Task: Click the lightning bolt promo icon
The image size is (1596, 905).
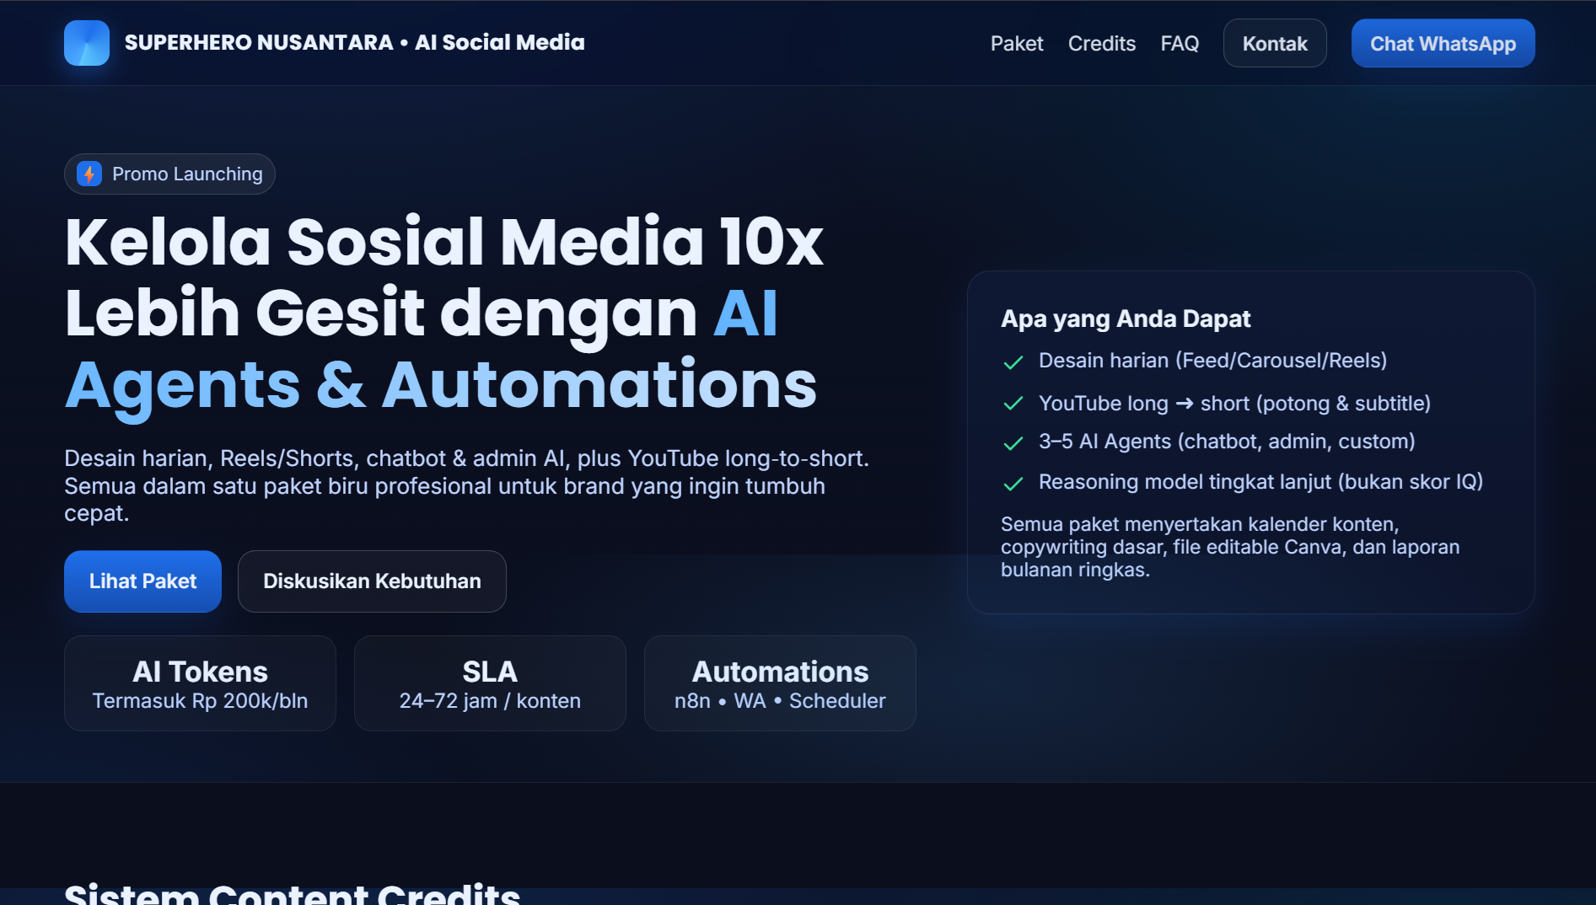Action: (x=89, y=174)
